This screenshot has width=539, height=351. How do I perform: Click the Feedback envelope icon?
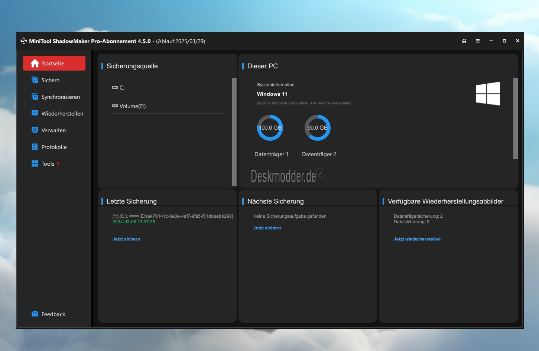tap(35, 314)
